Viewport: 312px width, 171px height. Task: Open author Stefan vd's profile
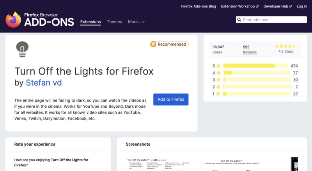click(44, 83)
